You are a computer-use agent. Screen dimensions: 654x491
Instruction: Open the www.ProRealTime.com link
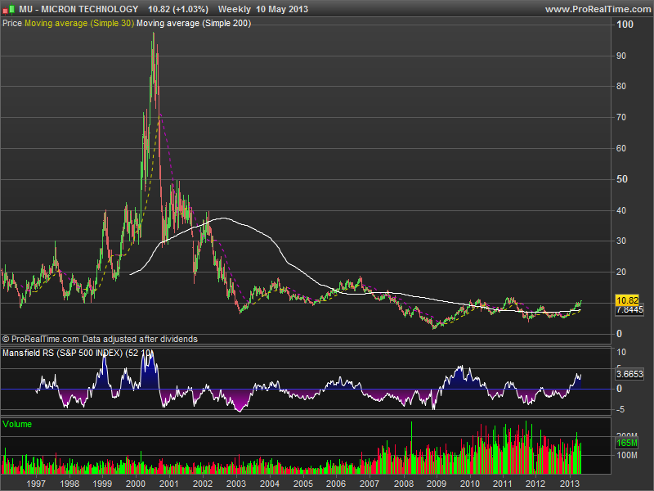point(597,9)
